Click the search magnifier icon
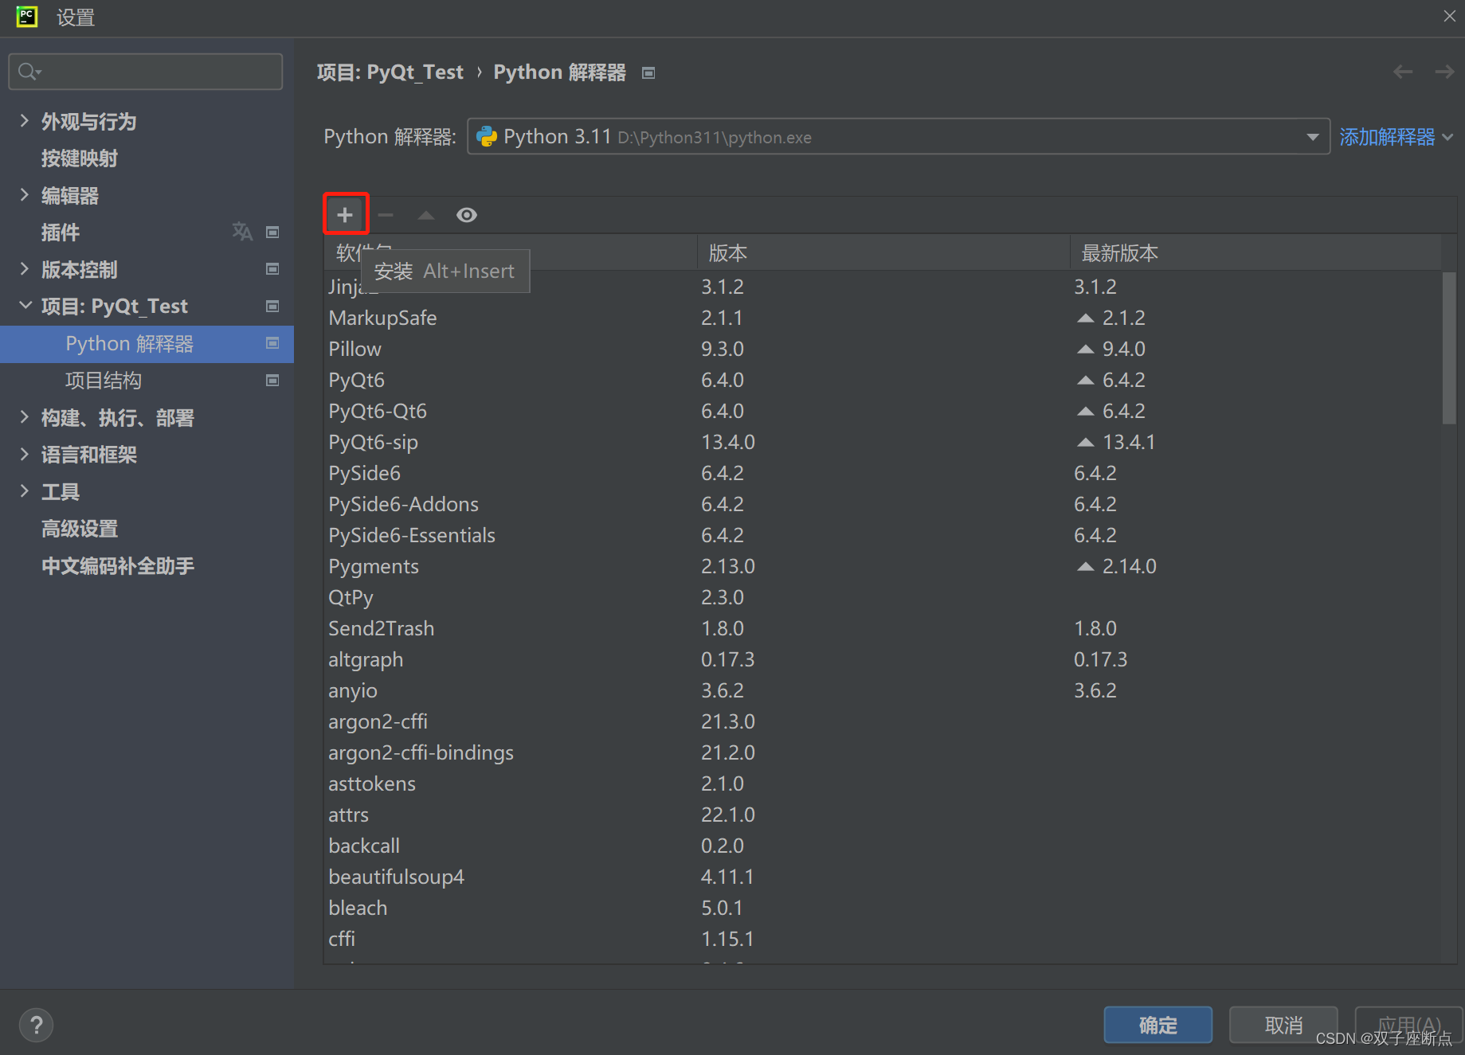This screenshot has height=1055, width=1465. point(29,72)
